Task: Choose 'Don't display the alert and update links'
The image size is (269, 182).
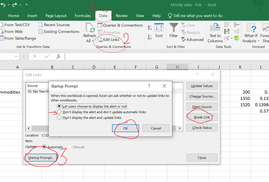Action: pyautogui.click(x=59, y=118)
